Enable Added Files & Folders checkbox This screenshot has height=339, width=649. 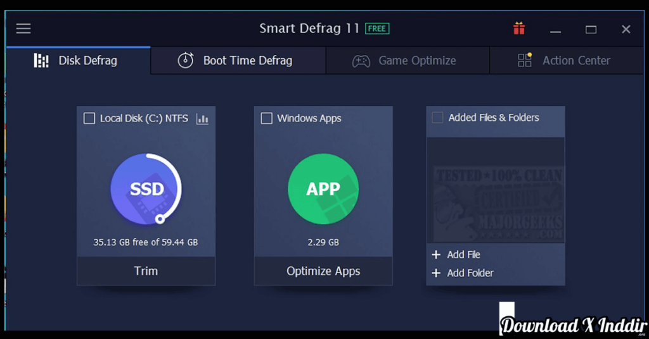click(x=437, y=118)
